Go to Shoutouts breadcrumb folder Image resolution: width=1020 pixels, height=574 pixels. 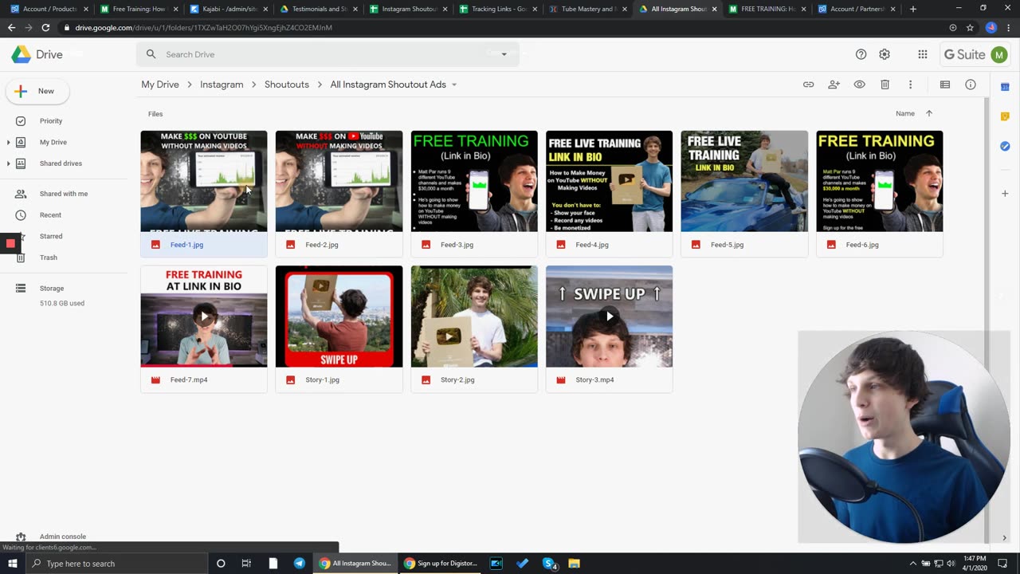pos(287,85)
